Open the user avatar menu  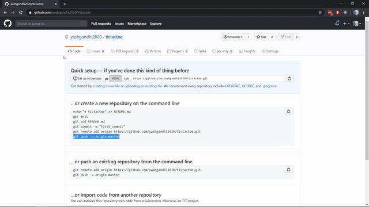click(x=357, y=24)
